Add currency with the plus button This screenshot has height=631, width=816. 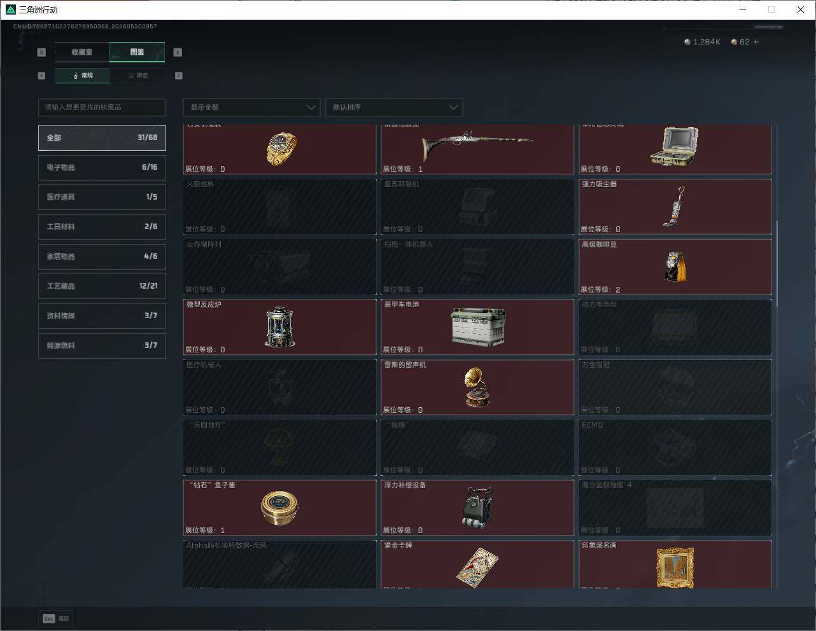click(756, 42)
